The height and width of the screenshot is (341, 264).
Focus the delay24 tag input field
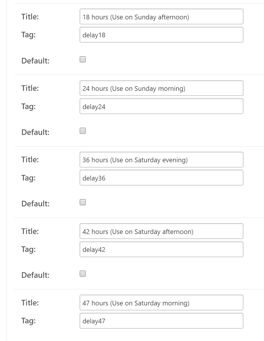[161, 106]
